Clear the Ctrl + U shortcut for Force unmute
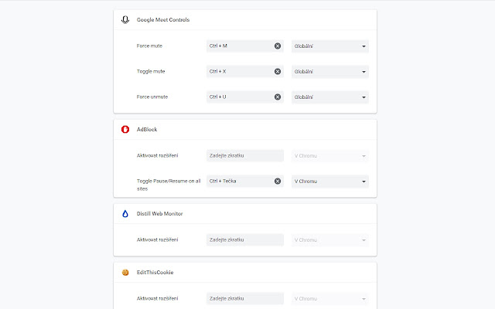 [278, 97]
